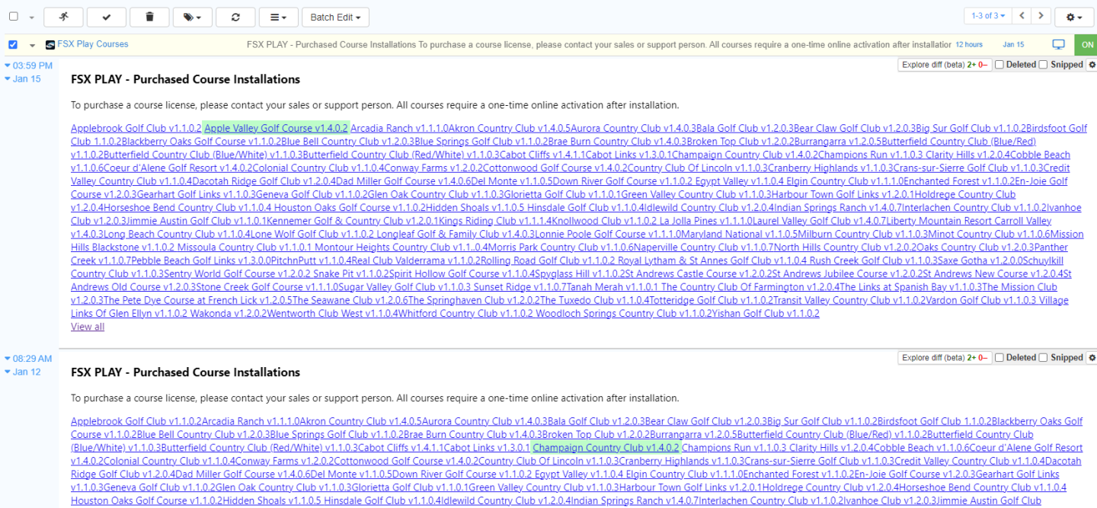Viewport: 1097px width, 508px height.
Task: Click the refresh arrows toolbar button
Action: tap(235, 17)
